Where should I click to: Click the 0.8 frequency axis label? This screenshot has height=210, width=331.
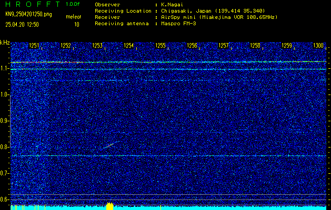pyautogui.click(x=4, y=147)
